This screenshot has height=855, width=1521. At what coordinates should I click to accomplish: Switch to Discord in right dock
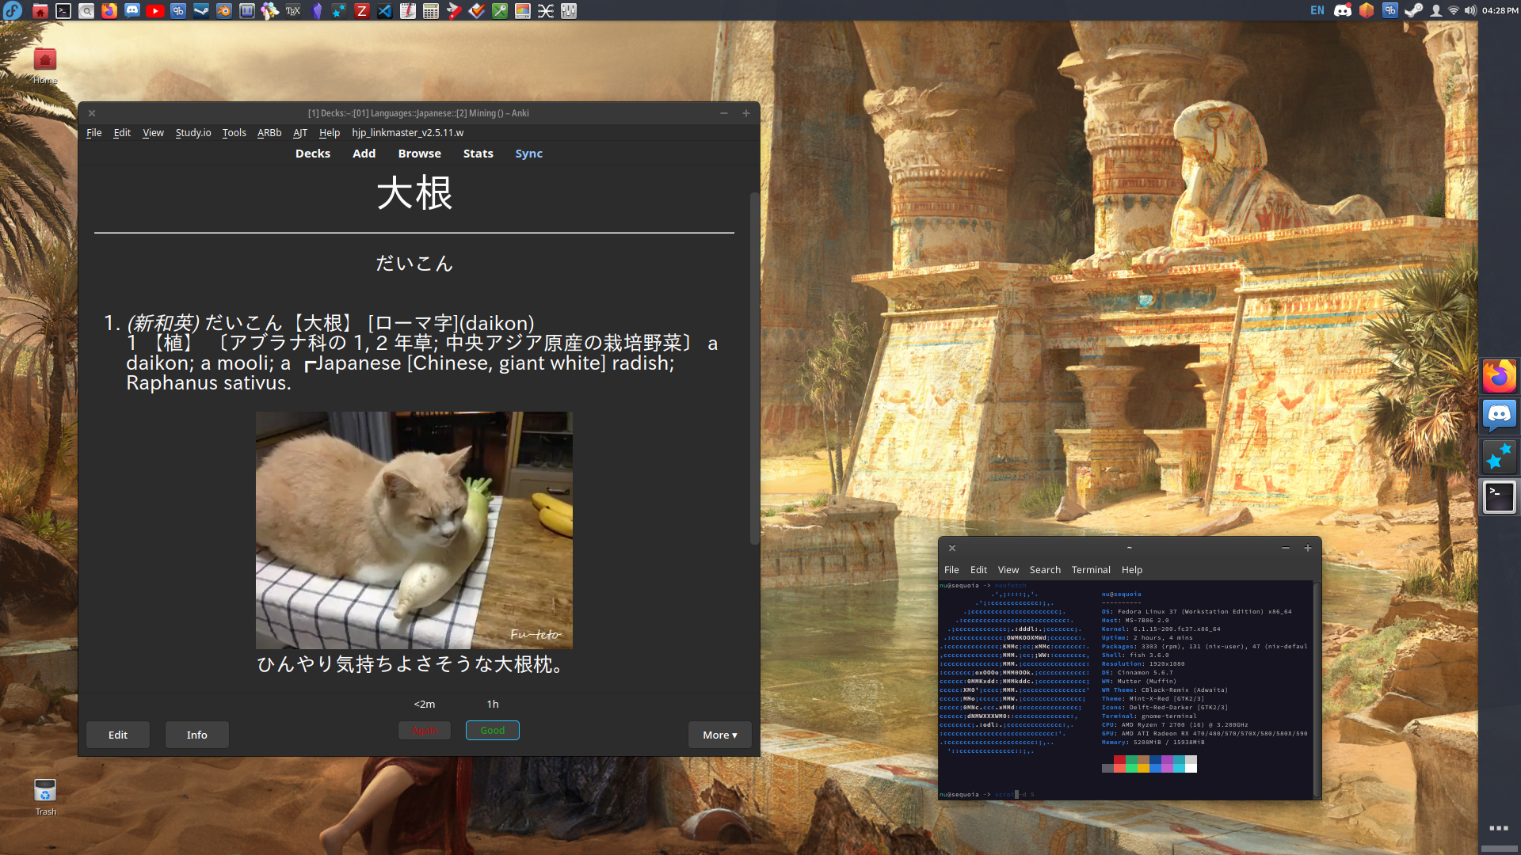1499,416
